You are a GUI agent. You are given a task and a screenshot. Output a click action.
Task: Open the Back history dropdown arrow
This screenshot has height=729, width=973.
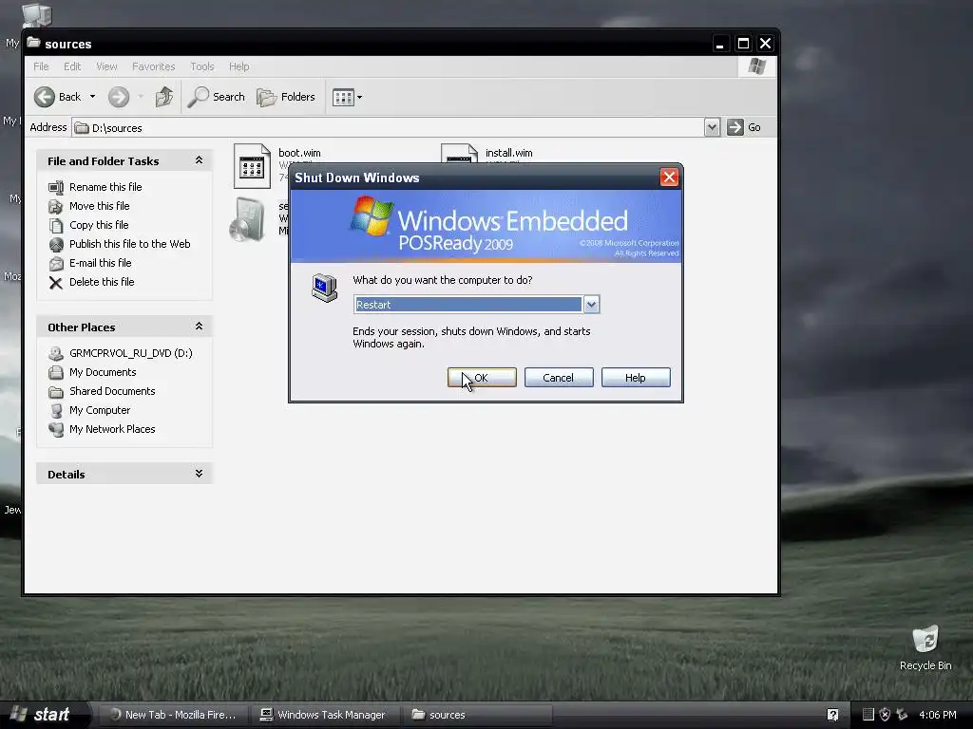coord(92,97)
